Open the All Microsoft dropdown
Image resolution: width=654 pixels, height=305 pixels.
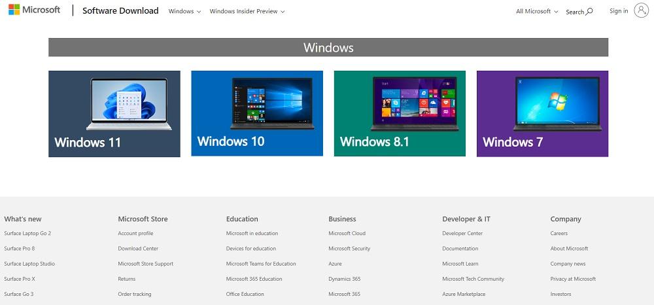tap(537, 11)
